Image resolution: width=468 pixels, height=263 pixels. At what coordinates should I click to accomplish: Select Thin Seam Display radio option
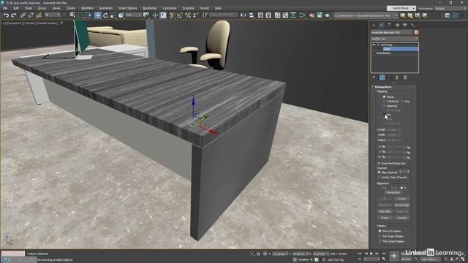click(x=380, y=236)
